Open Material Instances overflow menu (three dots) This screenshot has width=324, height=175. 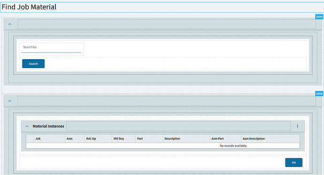click(x=298, y=126)
